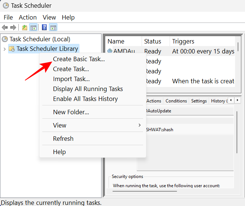Open the Settings tab

pyautogui.click(x=199, y=101)
